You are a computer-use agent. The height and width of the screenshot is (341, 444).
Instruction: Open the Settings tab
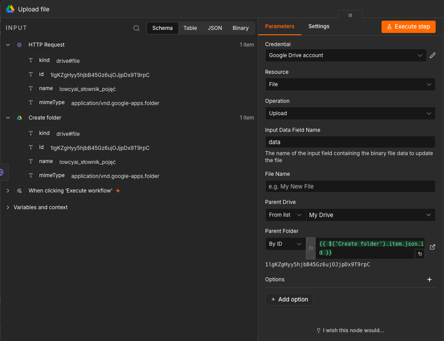pyautogui.click(x=319, y=26)
